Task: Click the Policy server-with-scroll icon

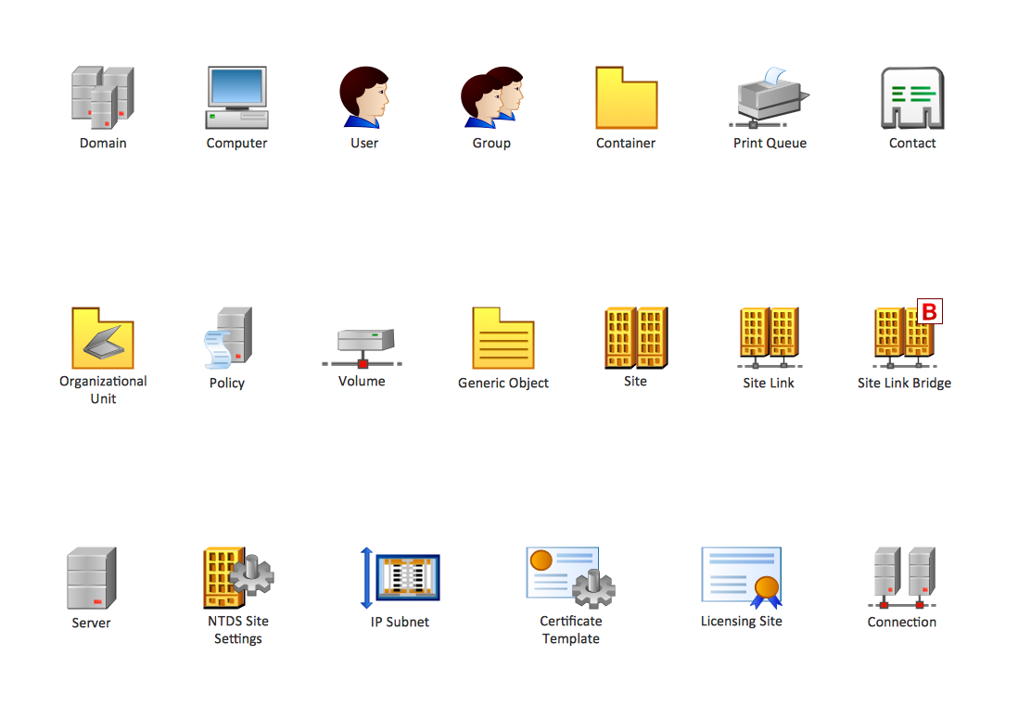Action: (228, 338)
